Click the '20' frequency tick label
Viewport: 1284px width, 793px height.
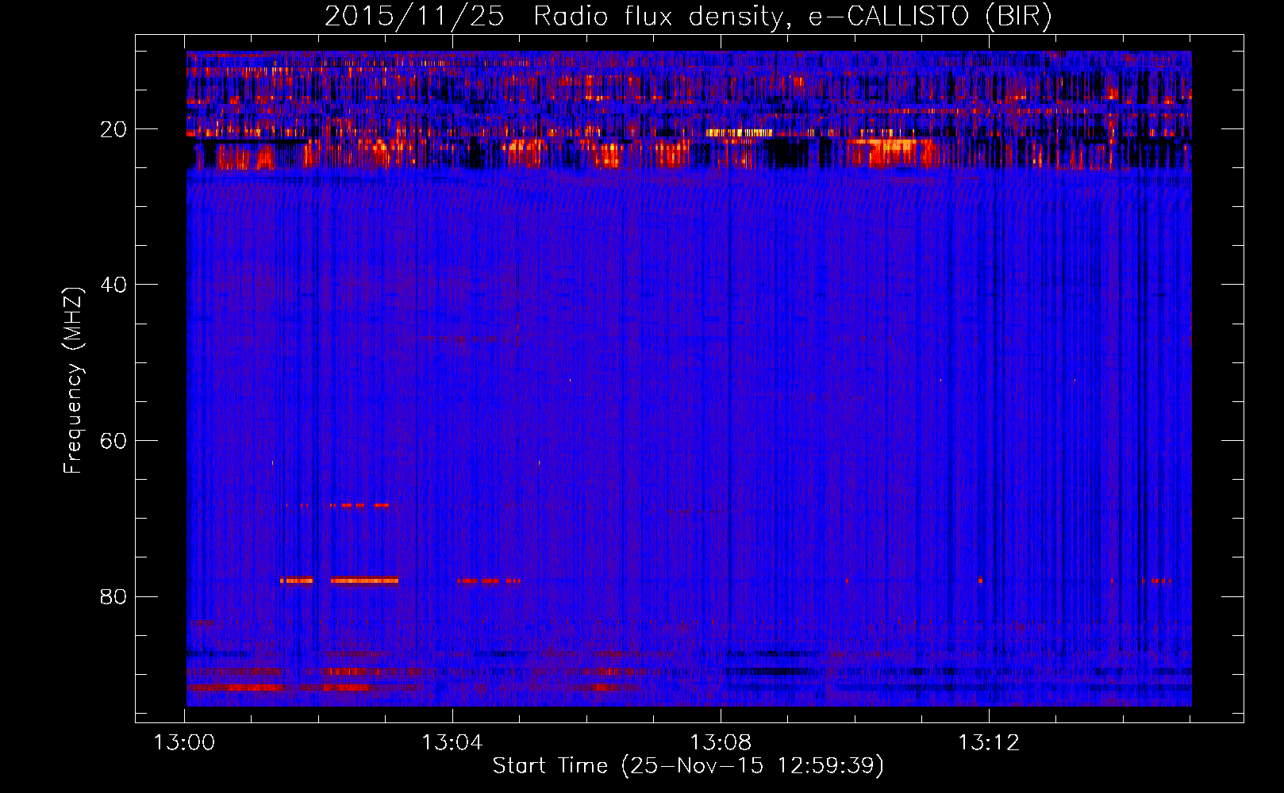point(114,129)
